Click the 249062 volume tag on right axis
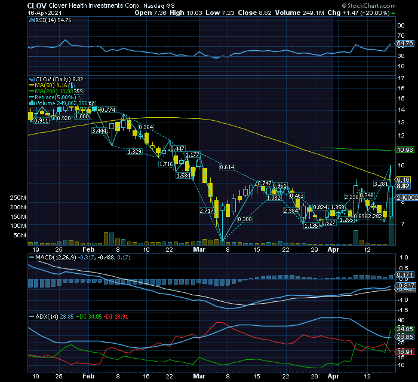The image size is (418, 382). pyautogui.click(x=407, y=197)
